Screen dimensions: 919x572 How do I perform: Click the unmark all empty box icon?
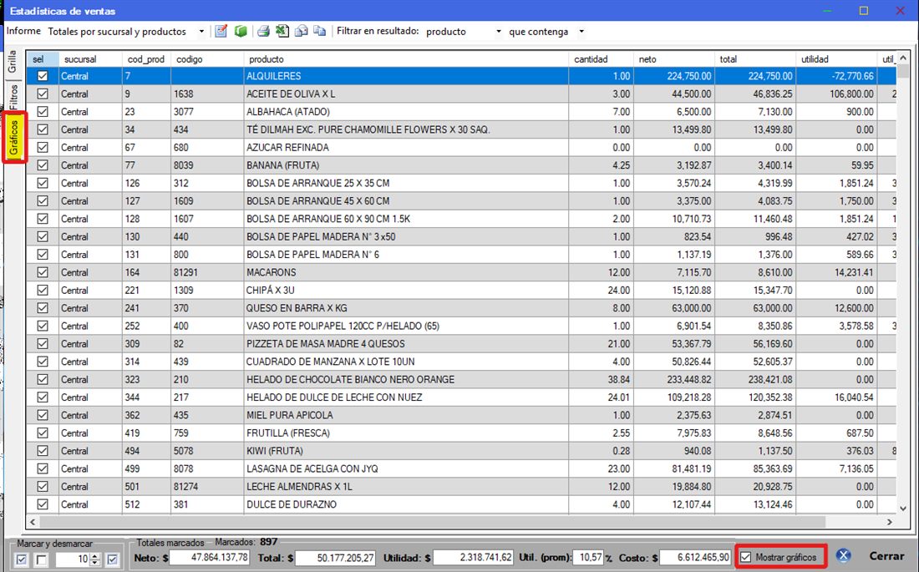tap(41, 559)
